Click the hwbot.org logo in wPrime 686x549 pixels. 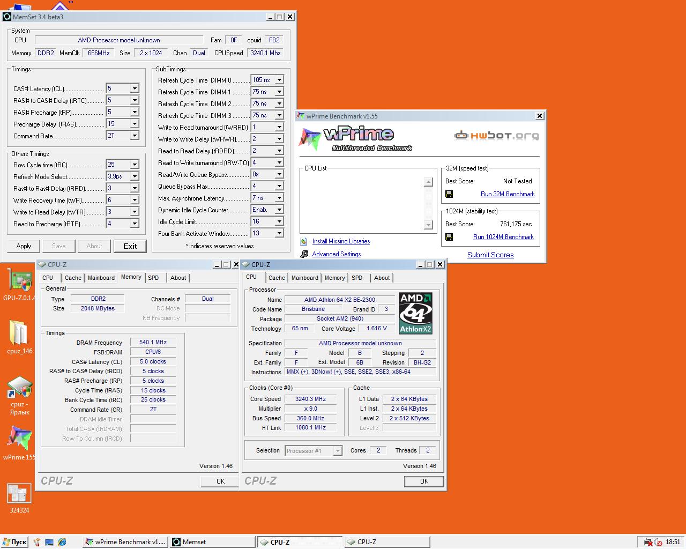click(496, 135)
